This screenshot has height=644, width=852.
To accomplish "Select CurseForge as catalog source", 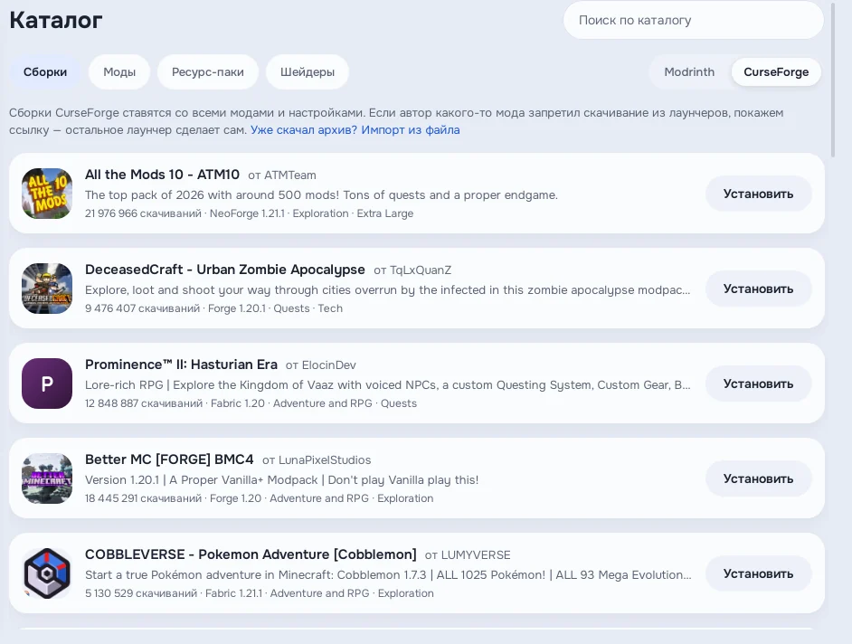I will [776, 71].
